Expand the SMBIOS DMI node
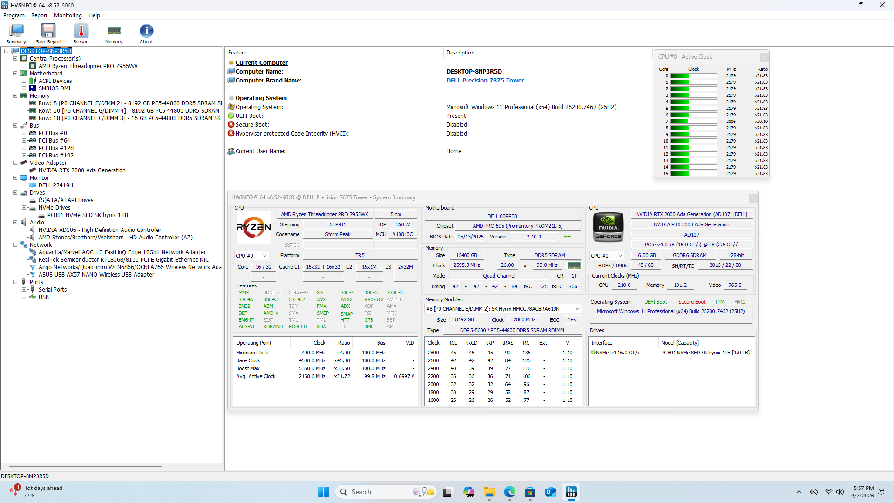894x503 pixels. pyautogui.click(x=24, y=88)
